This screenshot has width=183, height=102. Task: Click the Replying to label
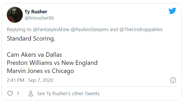(19, 30)
